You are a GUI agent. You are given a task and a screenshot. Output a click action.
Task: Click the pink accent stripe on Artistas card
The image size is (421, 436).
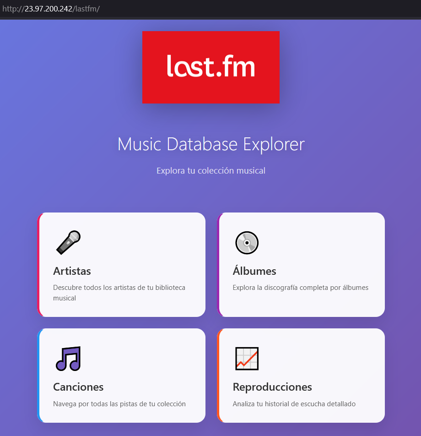tap(39, 264)
